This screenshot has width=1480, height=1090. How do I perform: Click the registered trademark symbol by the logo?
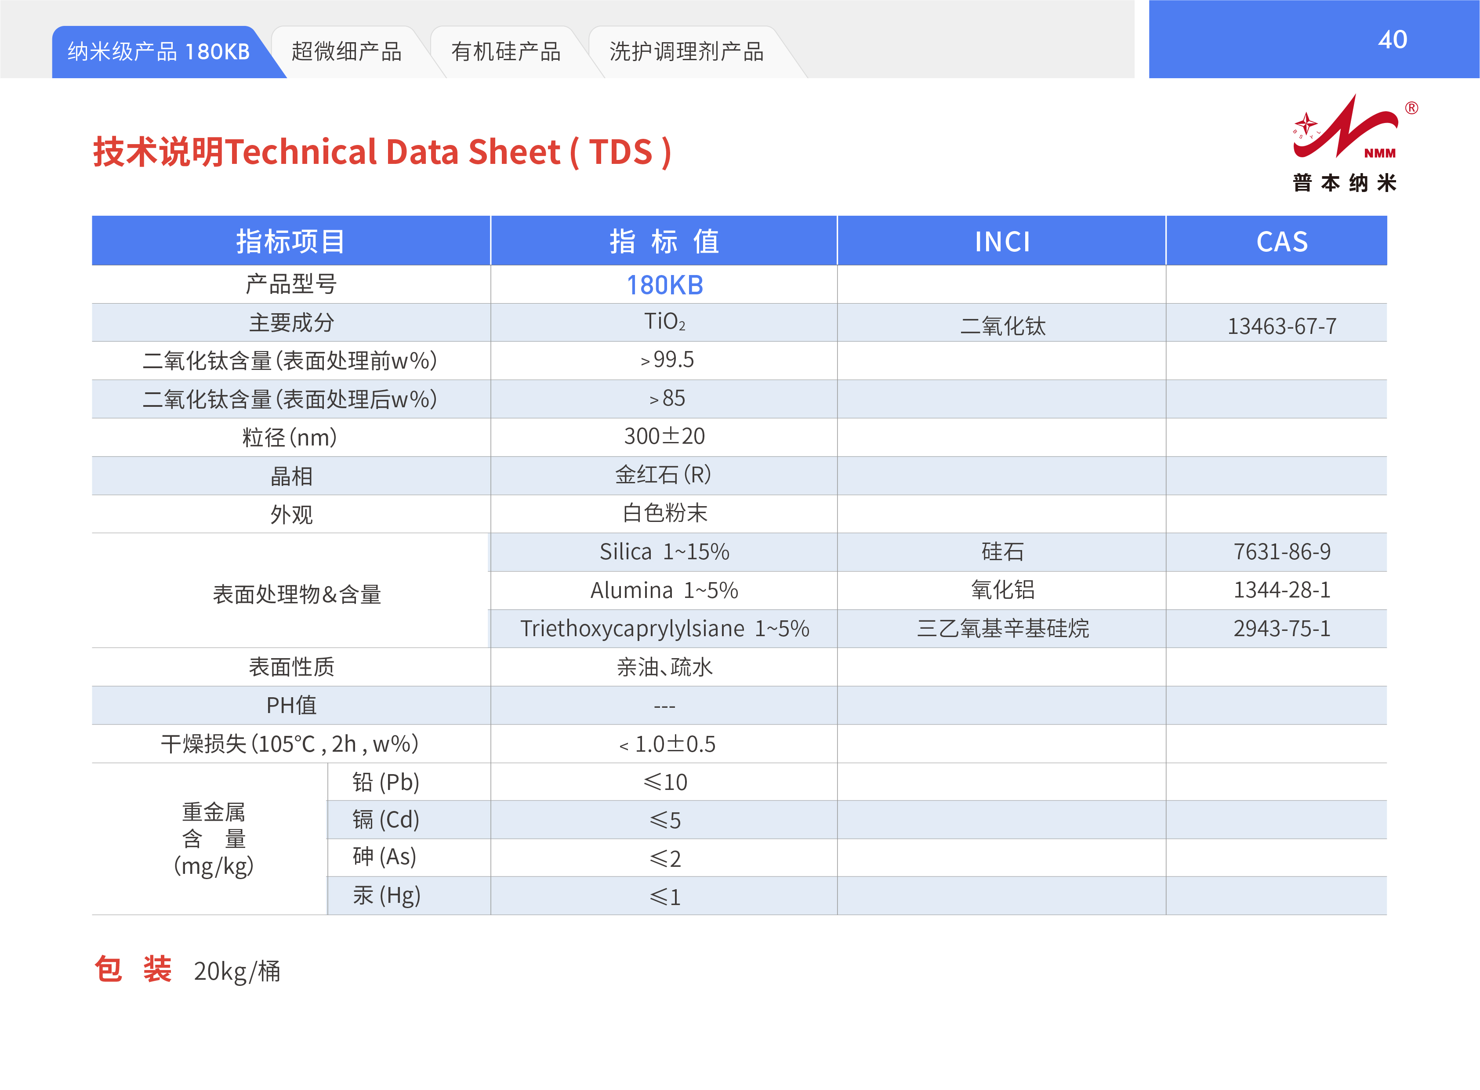1411,108
